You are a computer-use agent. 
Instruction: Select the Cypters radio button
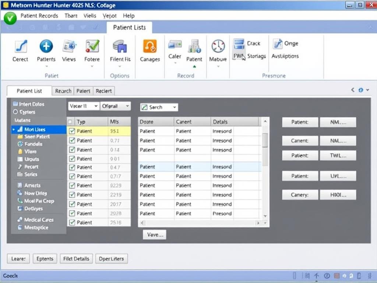tap(15, 112)
